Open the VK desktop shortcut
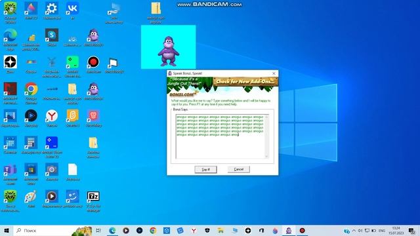 pos(72,10)
